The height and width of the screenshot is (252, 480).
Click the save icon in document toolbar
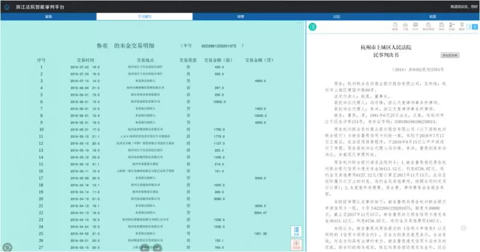pos(442,26)
